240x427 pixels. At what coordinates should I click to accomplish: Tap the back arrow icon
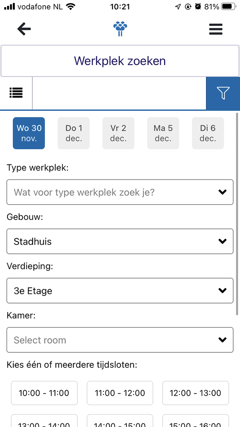pyautogui.click(x=24, y=29)
